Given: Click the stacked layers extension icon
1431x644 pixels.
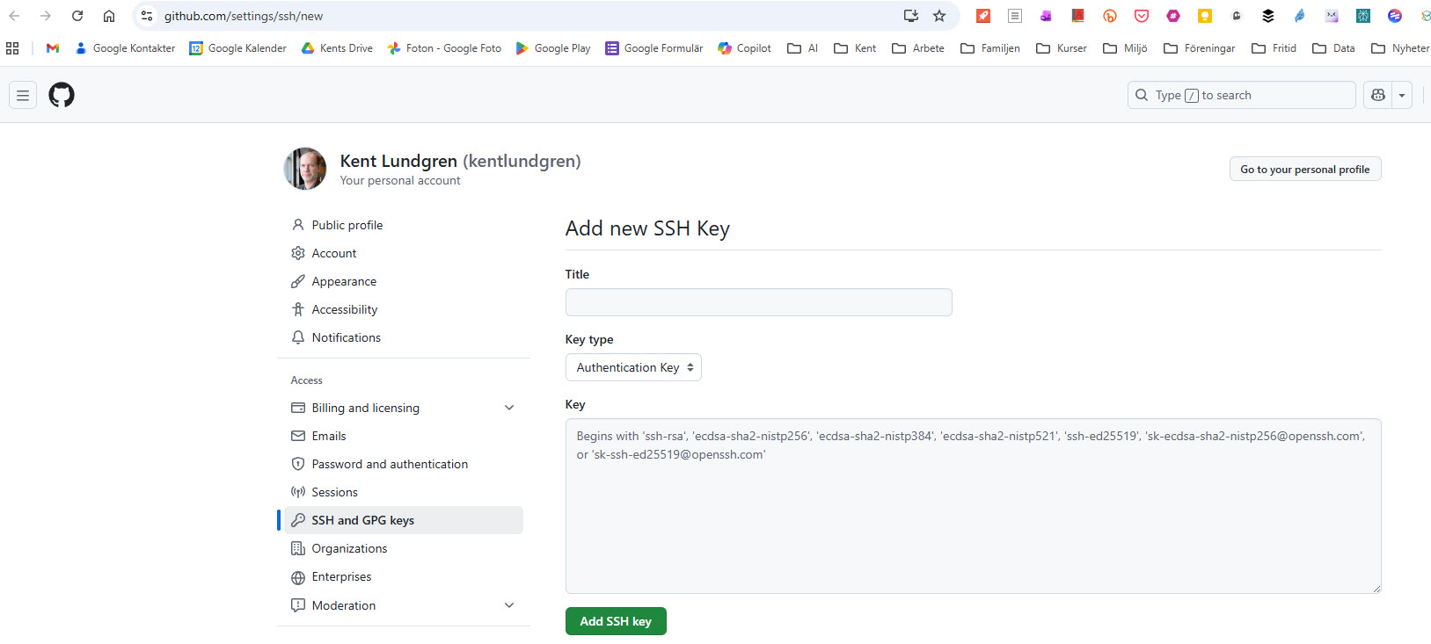Looking at the screenshot, I should (x=1268, y=16).
